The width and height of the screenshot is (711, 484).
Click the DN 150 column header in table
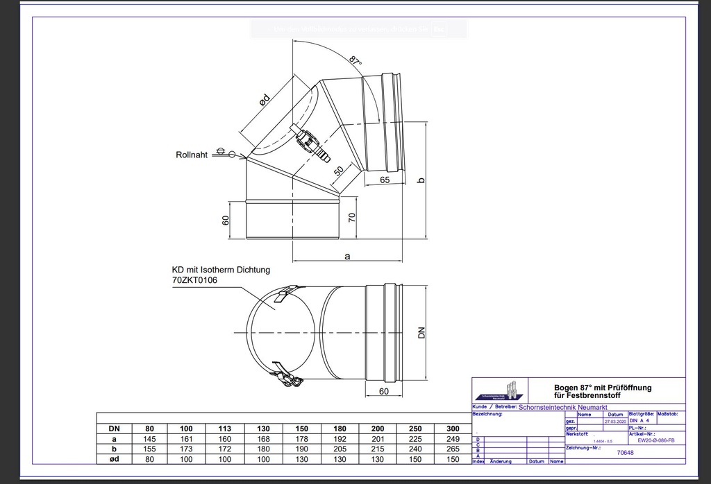(x=301, y=429)
